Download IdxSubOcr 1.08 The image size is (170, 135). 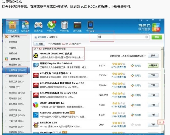point(153,125)
